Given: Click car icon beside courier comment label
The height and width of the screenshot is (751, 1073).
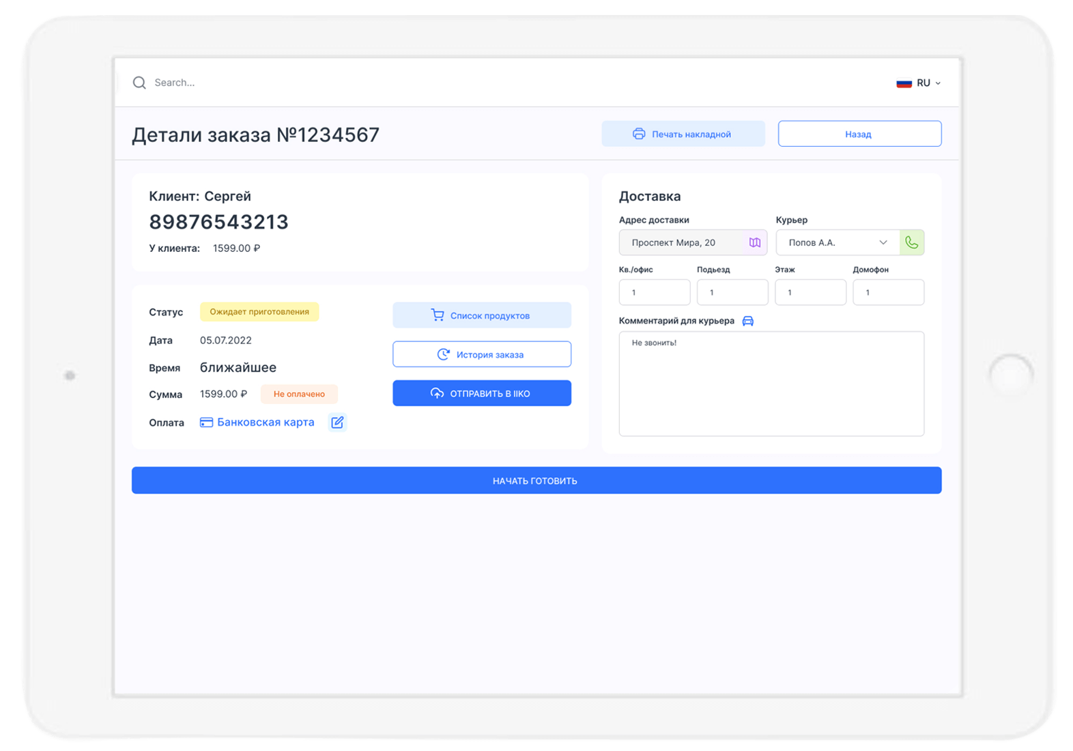Looking at the screenshot, I should (x=748, y=321).
